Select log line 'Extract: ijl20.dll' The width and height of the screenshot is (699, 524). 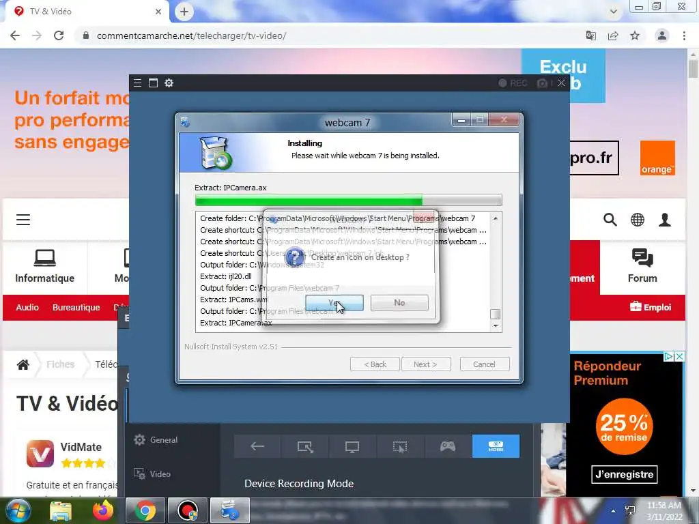tap(226, 276)
